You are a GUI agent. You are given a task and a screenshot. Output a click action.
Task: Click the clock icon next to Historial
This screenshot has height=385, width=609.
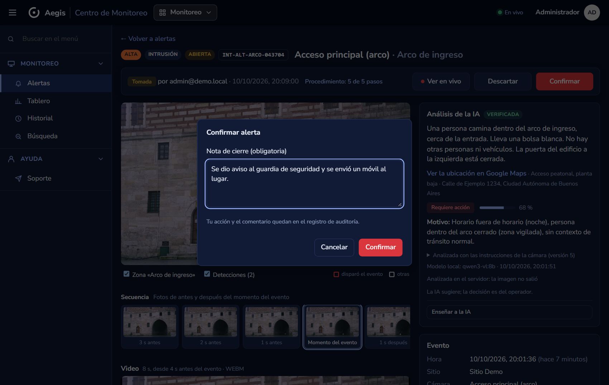pyautogui.click(x=18, y=119)
